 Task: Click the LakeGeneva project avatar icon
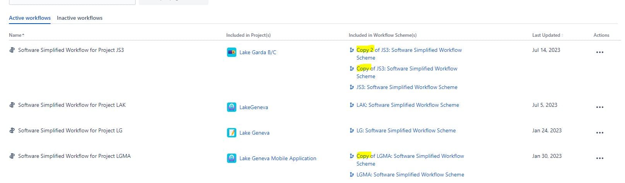click(x=232, y=107)
